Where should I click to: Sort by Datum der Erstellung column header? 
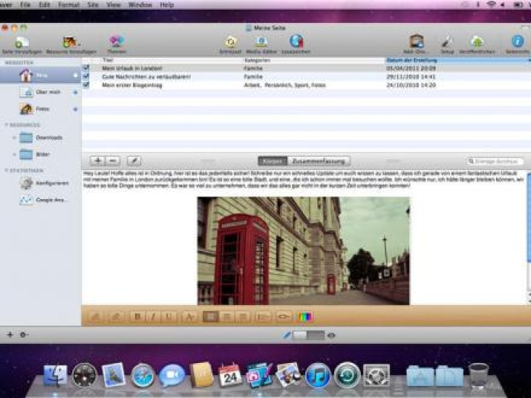[458, 60]
